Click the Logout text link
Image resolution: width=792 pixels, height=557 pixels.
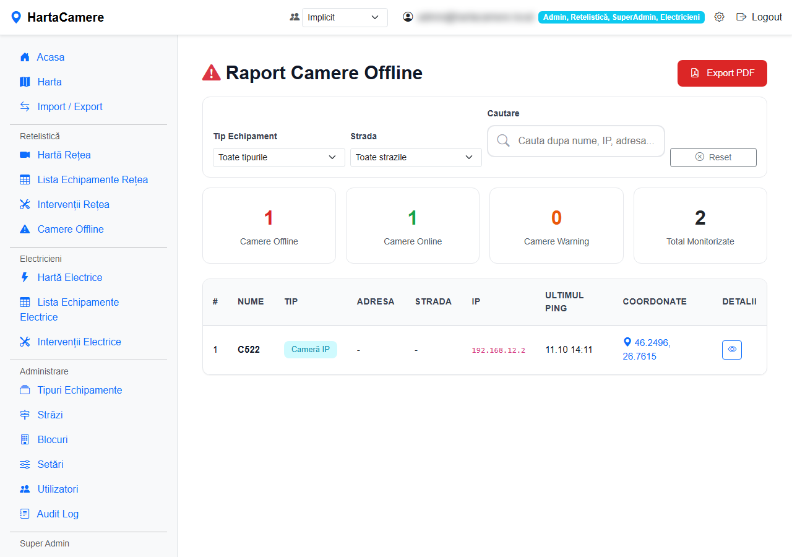767,17
